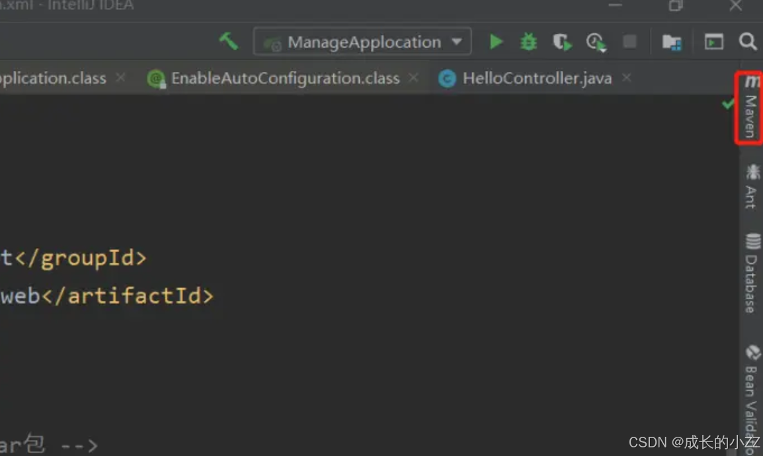Open the Bean Validation tool window
The width and height of the screenshot is (763, 456).
752,400
